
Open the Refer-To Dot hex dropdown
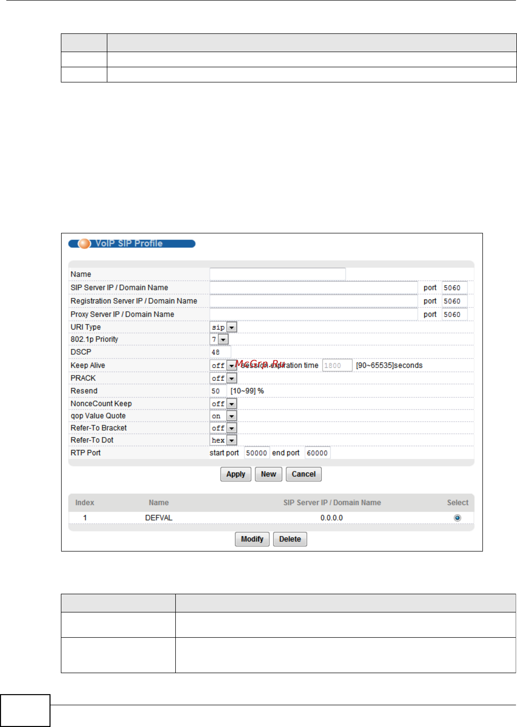coord(231,440)
